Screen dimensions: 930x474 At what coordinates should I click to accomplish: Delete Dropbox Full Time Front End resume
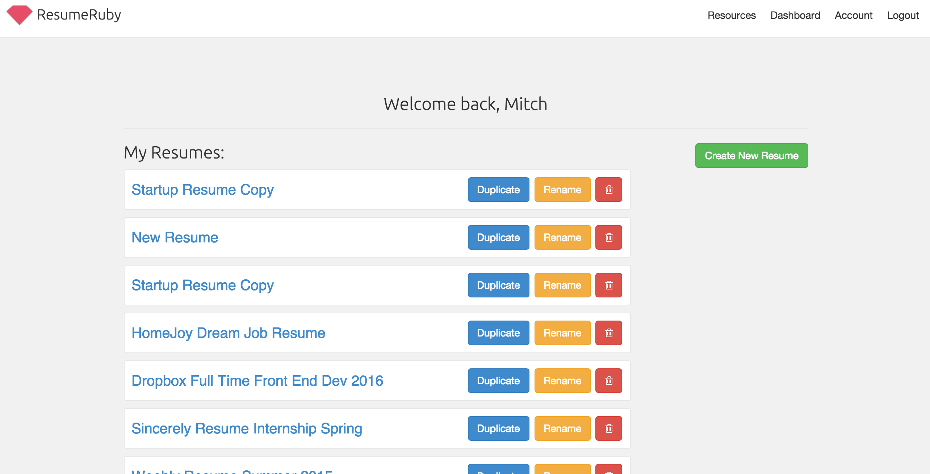click(x=609, y=381)
